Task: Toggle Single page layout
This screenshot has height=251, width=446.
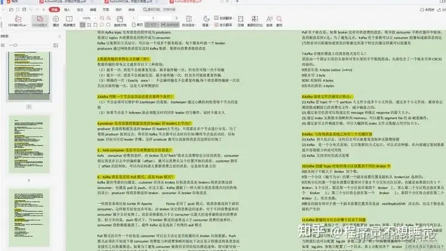Action: (138, 25)
